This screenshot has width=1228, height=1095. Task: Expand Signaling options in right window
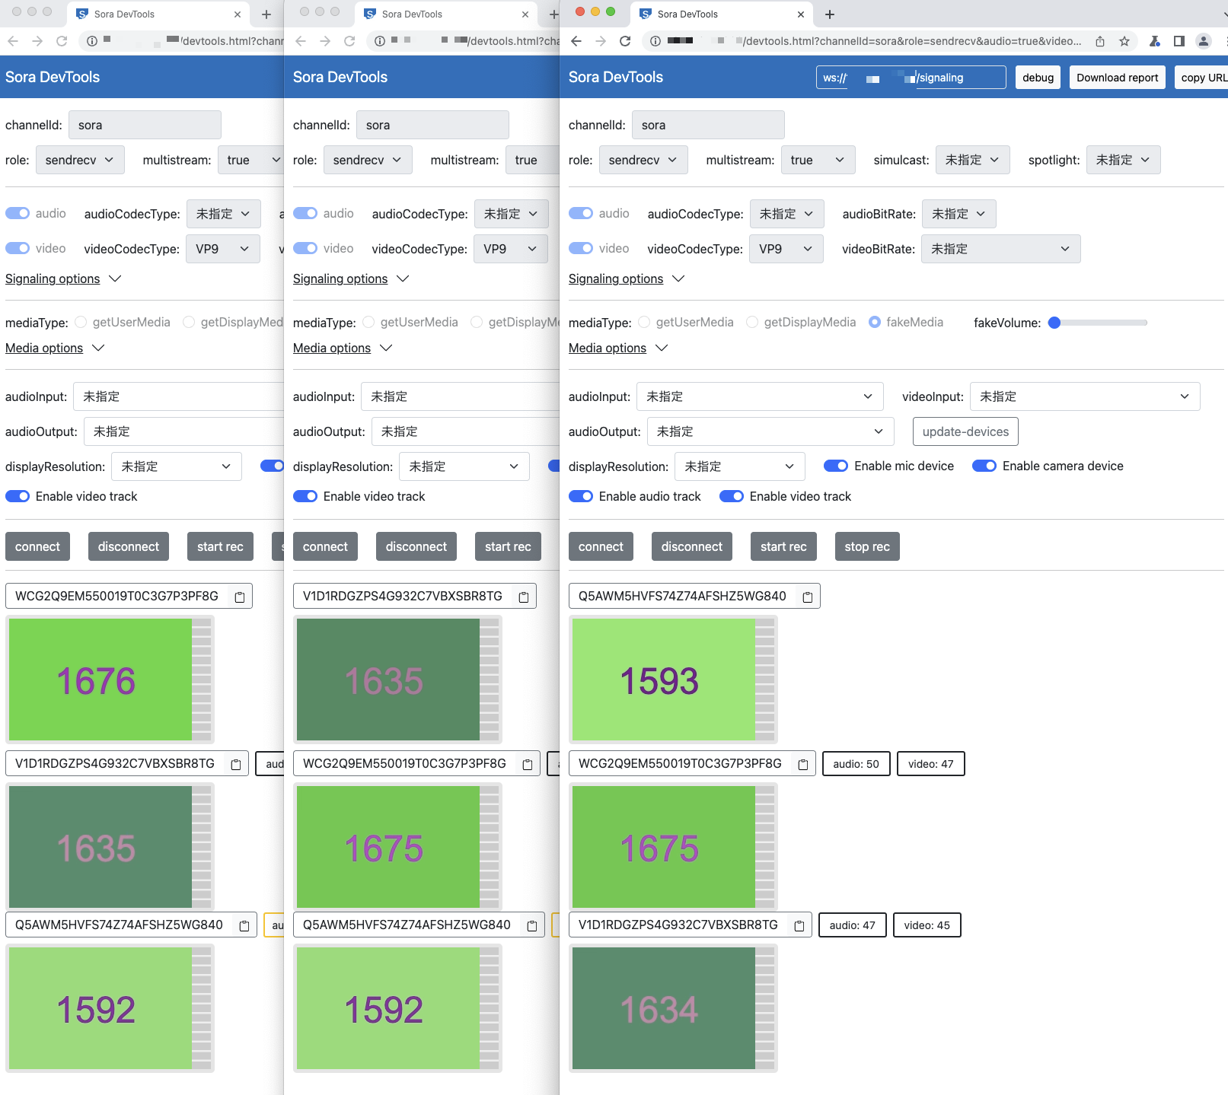pos(626,279)
